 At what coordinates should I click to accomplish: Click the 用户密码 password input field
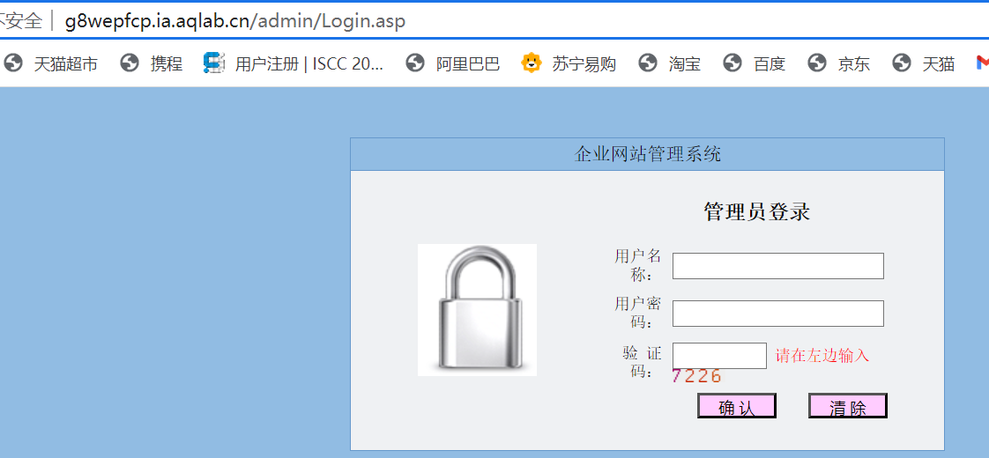(x=777, y=314)
